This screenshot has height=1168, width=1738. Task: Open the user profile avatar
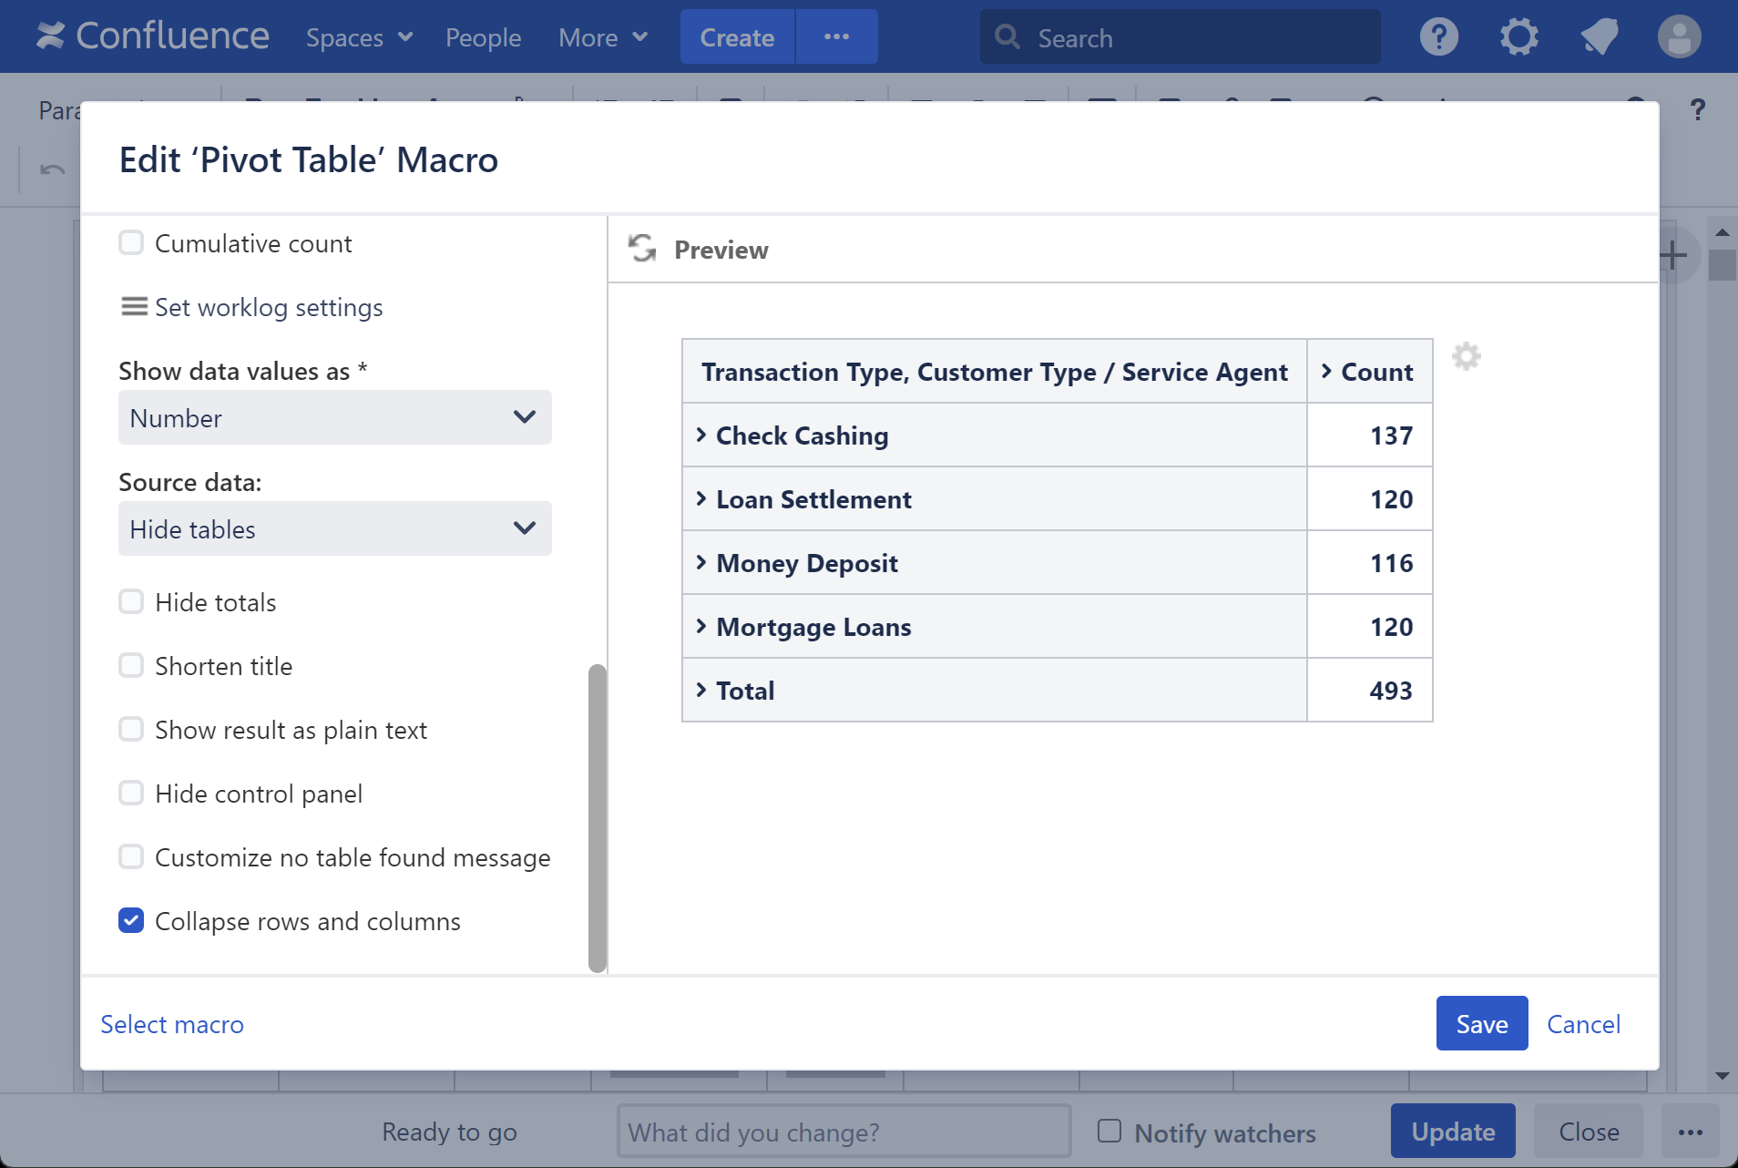(1679, 37)
